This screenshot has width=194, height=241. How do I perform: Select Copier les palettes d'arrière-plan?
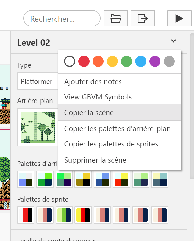click(x=117, y=129)
